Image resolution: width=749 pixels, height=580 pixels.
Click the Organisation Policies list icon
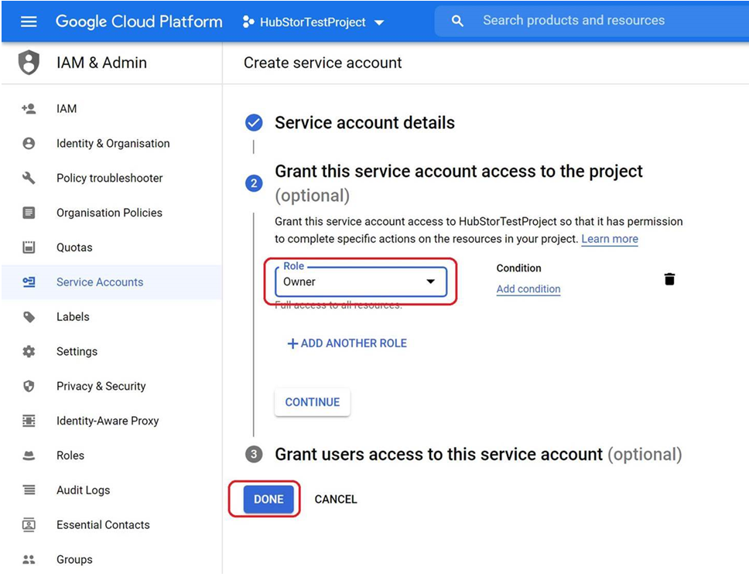(29, 213)
